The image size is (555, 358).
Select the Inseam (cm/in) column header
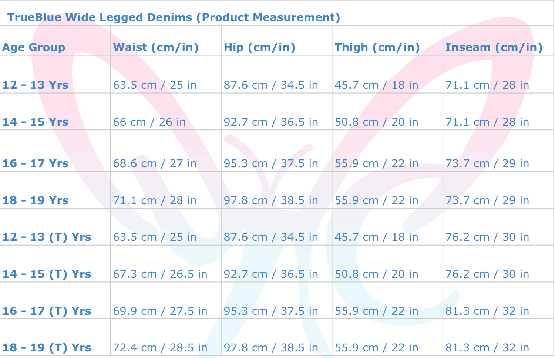[494, 47]
